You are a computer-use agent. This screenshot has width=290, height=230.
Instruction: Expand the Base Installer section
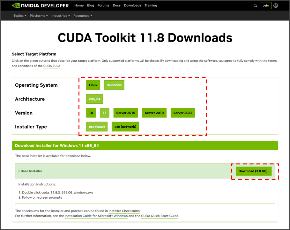31,171
